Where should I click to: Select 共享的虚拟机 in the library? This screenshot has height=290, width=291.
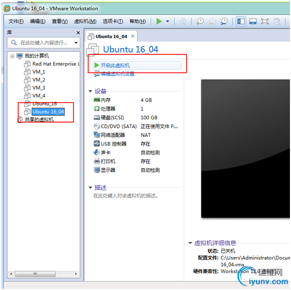(x=39, y=119)
